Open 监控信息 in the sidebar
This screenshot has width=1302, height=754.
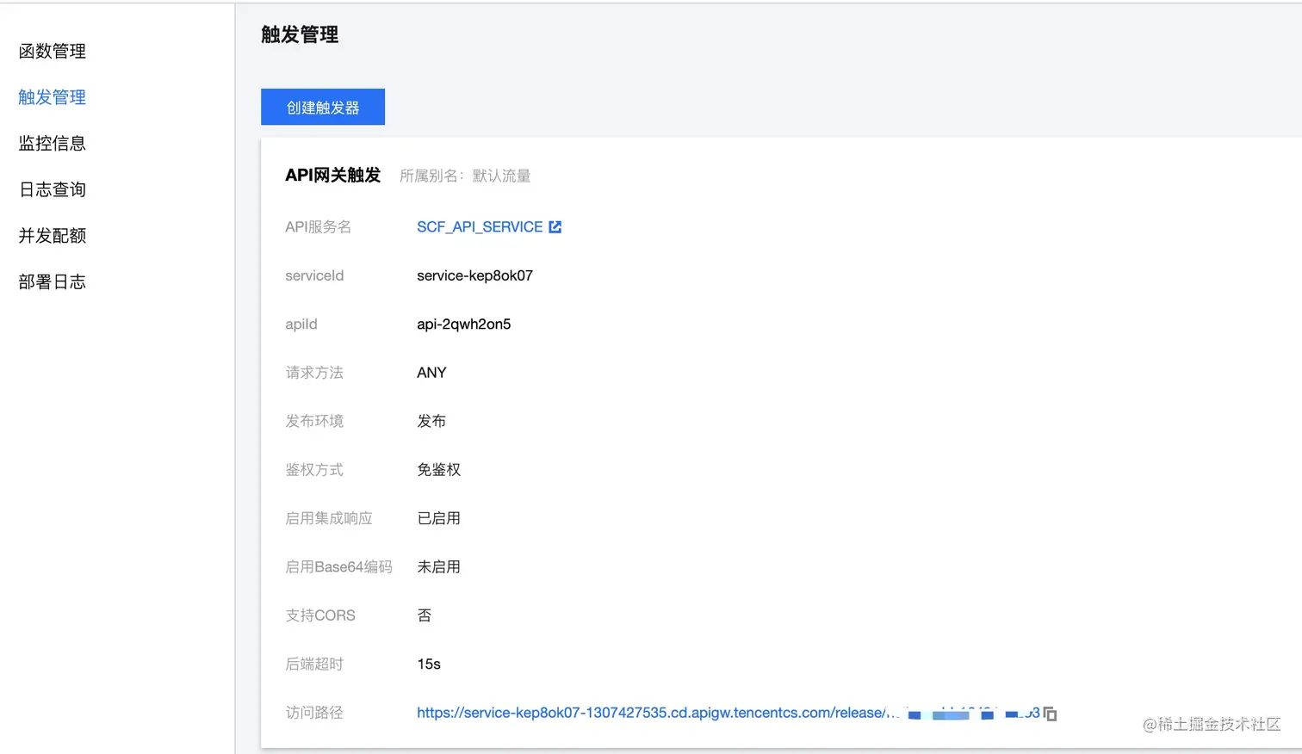53,143
